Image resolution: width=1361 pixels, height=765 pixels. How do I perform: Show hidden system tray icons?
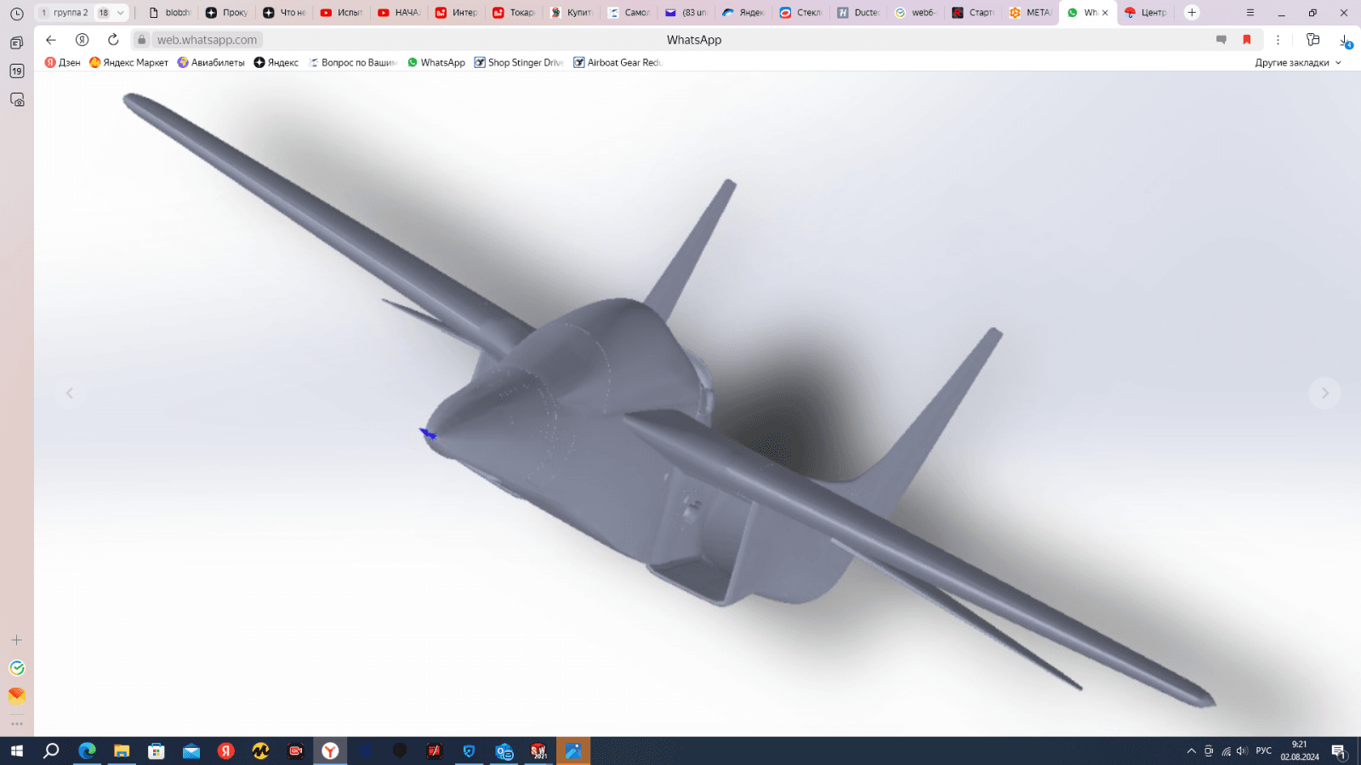[1191, 751]
